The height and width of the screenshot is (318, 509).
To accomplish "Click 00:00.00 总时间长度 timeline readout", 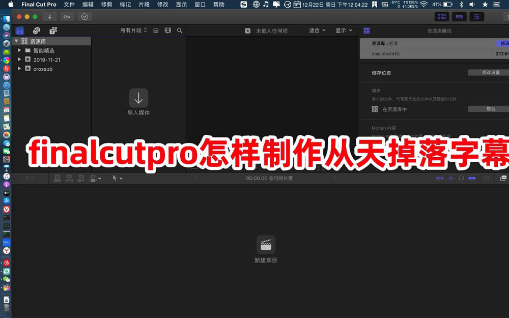I will 269,178.
